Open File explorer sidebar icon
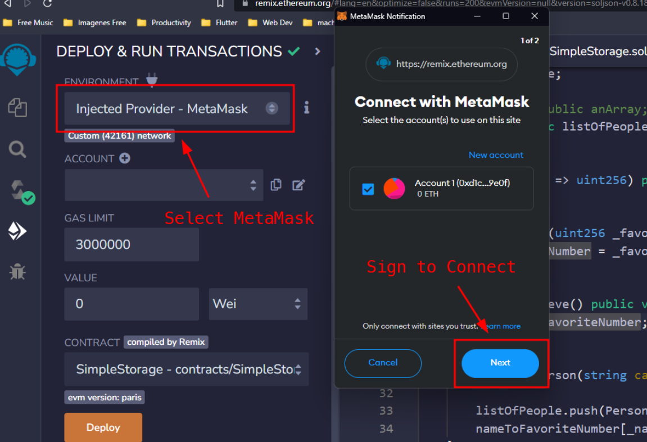647x442 pixels. [x=17, y=108]
